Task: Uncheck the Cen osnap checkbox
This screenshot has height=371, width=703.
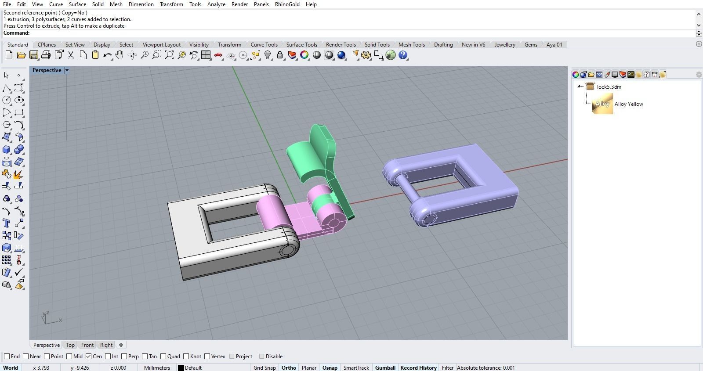Action: tap(89, 357)
